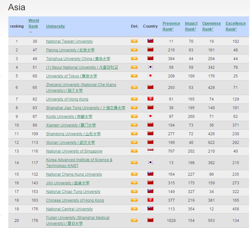Open details icon for Tsinghua University China
The image size is (250, 228).
134,58
